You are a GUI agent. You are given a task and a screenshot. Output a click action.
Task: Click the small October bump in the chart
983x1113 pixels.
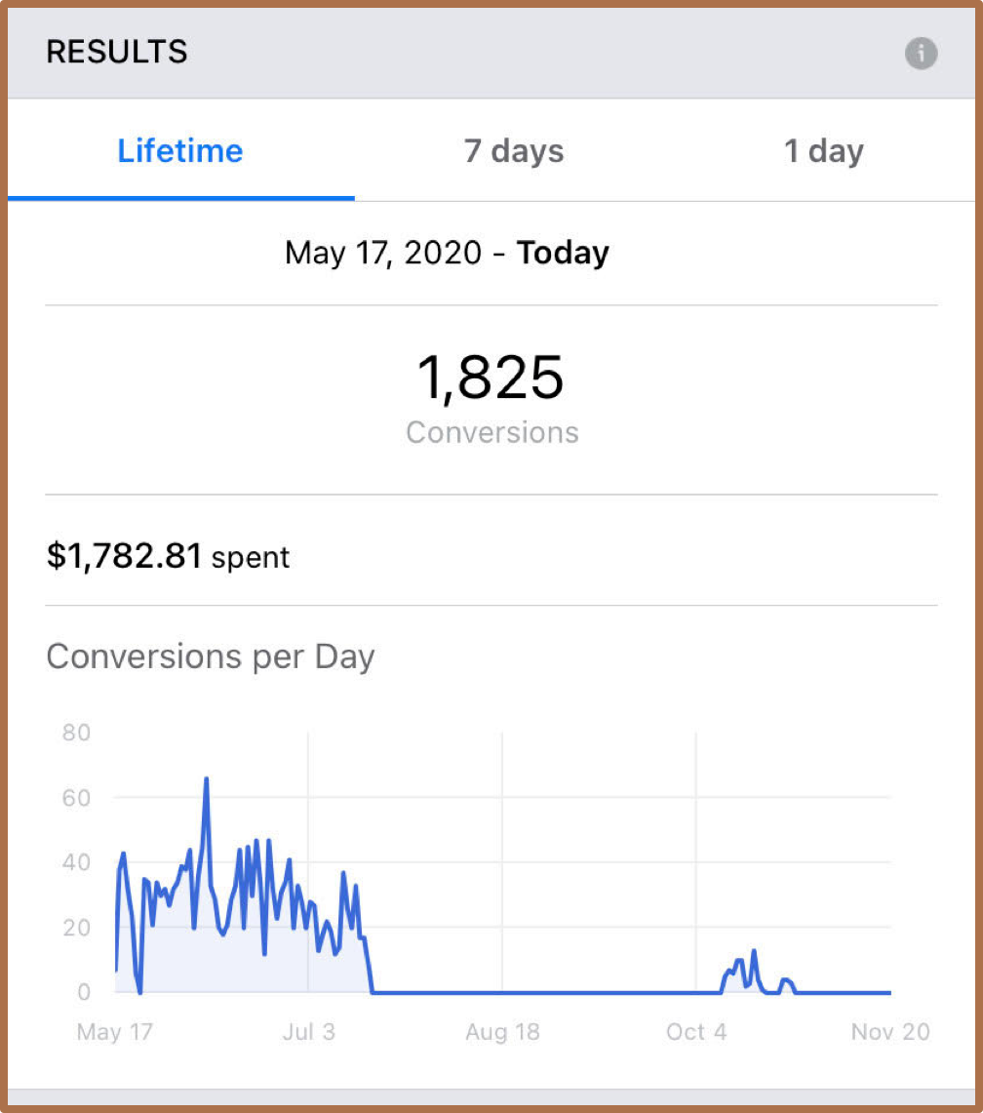[x=753, y=953]
